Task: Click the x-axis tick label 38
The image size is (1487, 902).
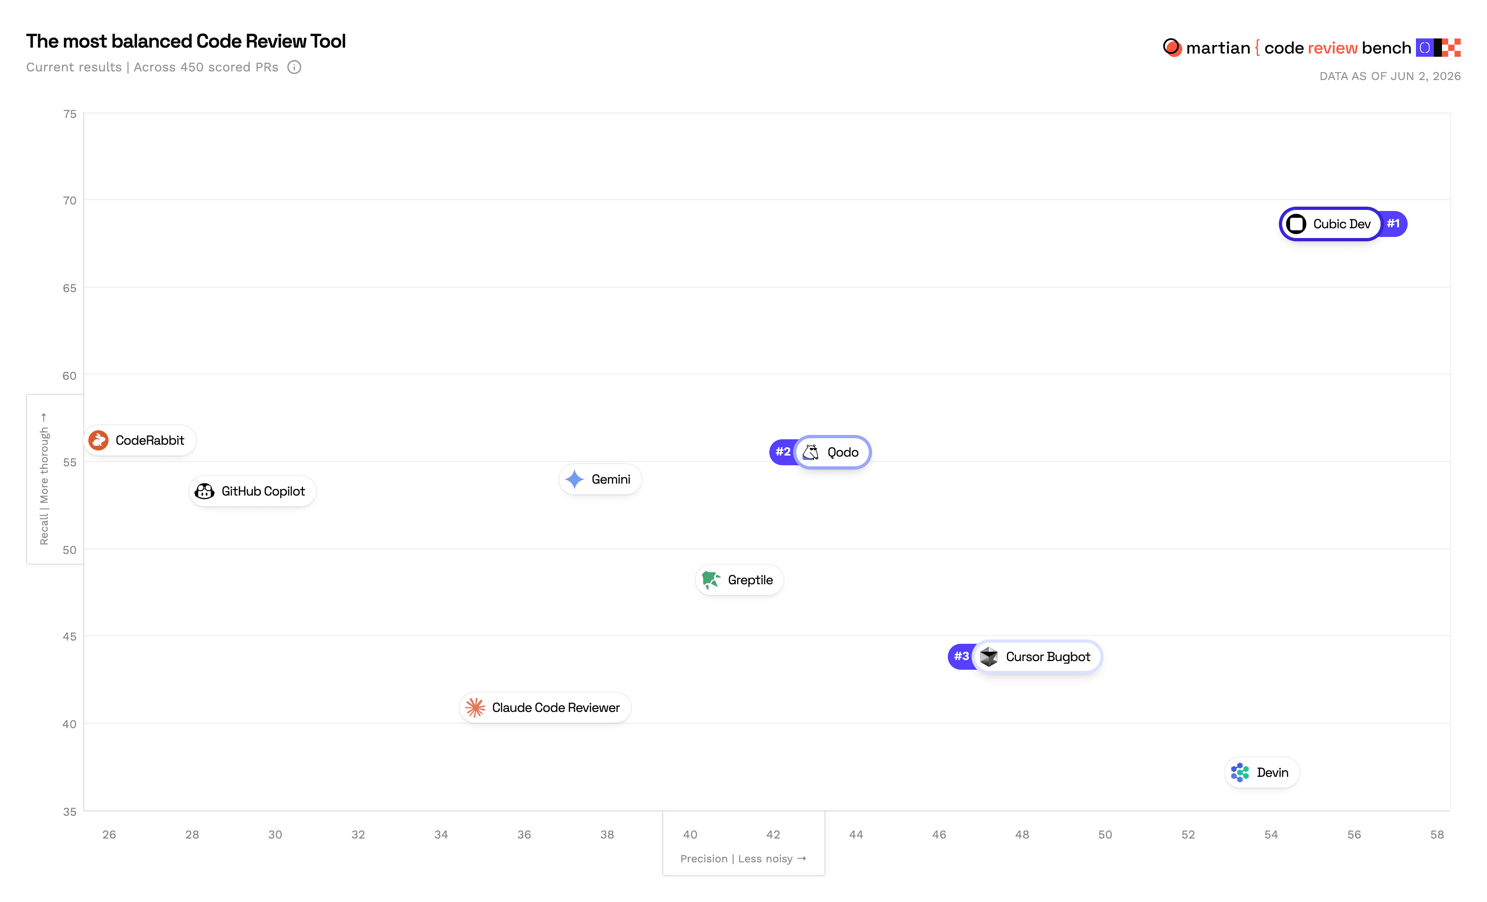Action: click(x=607, y=835)
